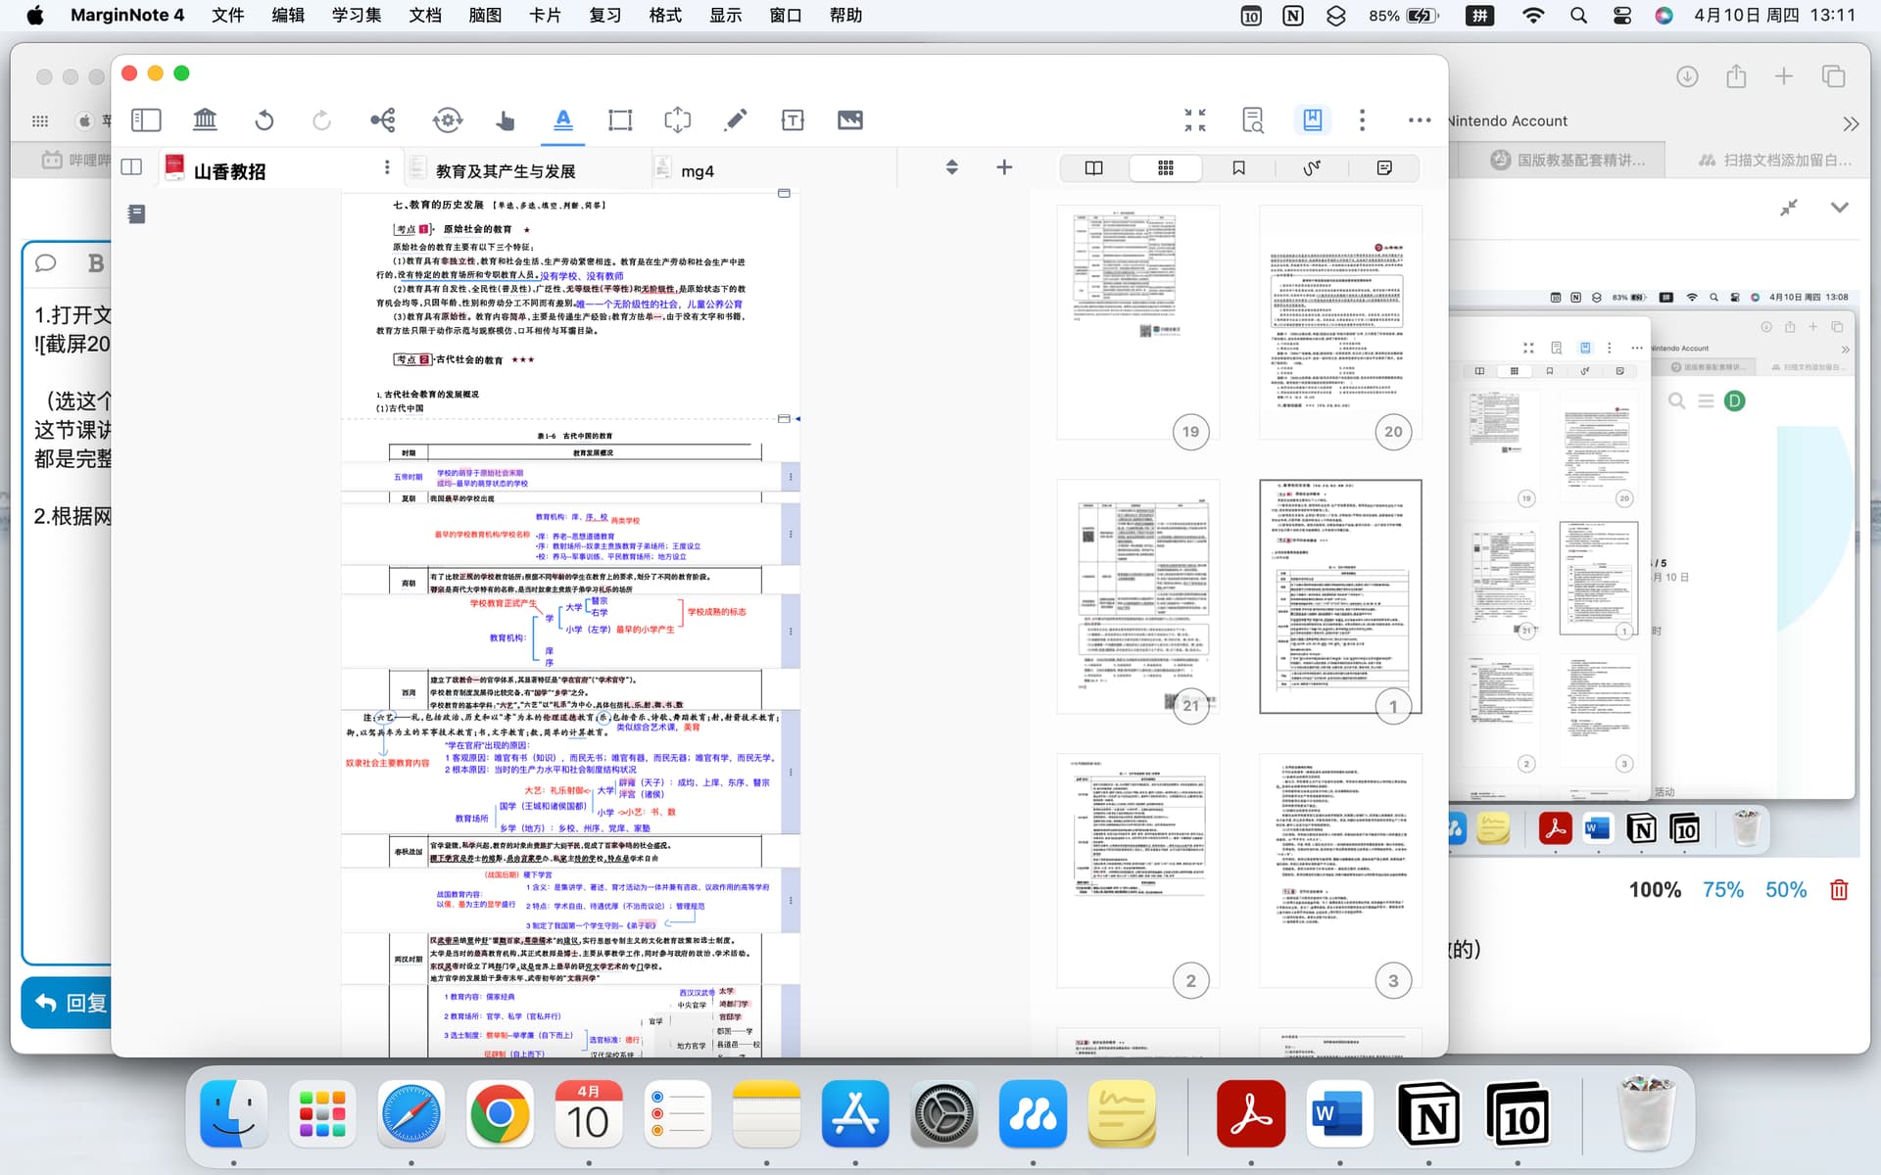Open the 文件 menu
Image resolution: width=1881 pixels, height=1175 pixels.
pos(227,16)
